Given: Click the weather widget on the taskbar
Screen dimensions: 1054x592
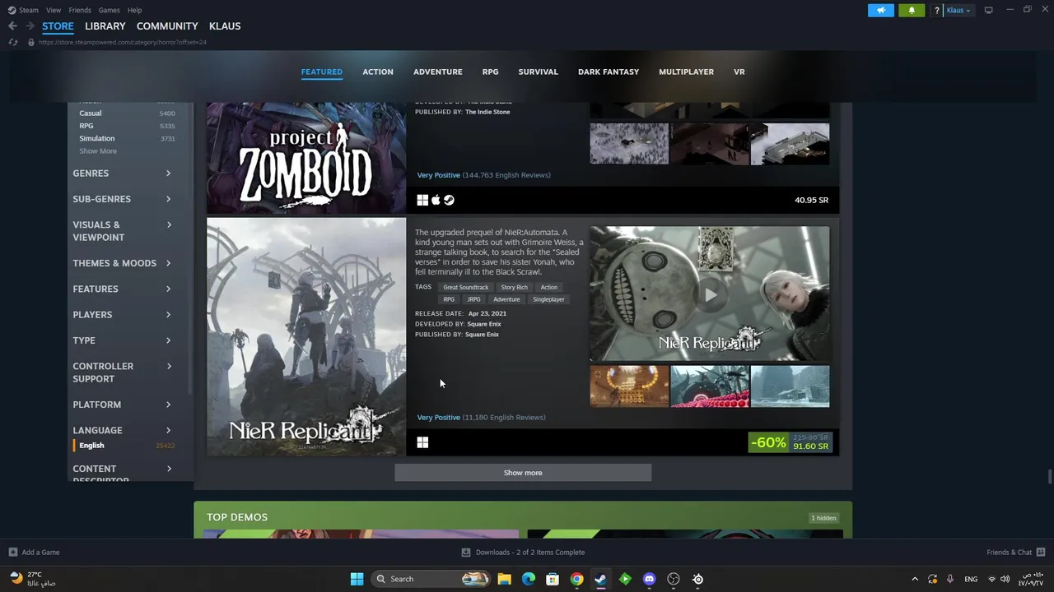Looking at the screenshot, I should [33, 579].
